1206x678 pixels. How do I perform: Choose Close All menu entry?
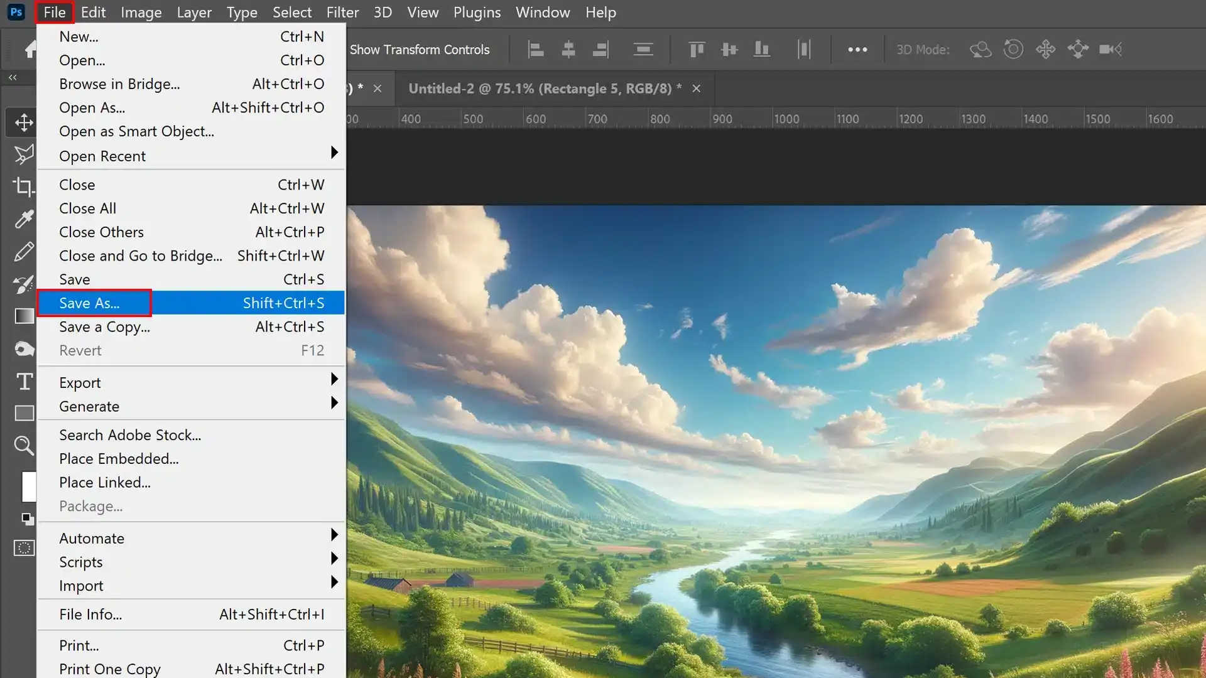coord(191,208)
